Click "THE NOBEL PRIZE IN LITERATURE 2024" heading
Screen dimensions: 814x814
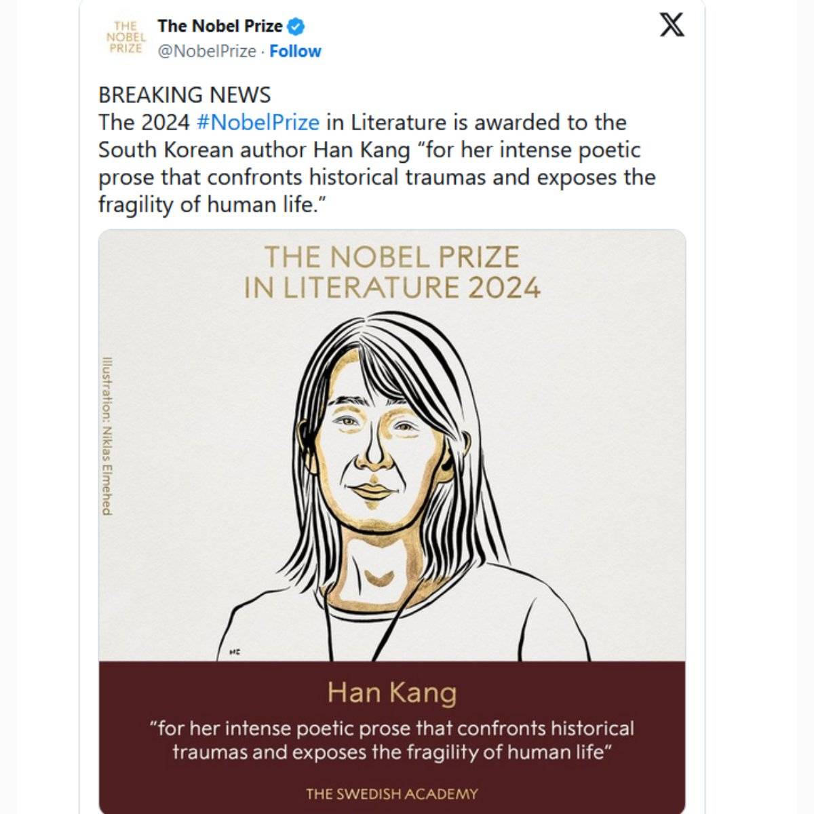click(x=392, y=273)
